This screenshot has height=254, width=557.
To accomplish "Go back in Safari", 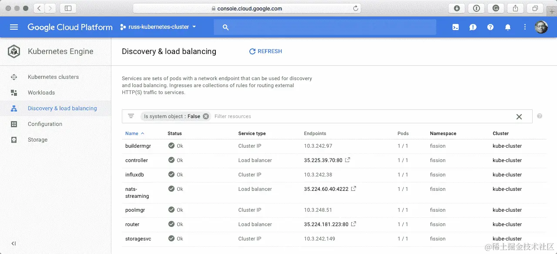I will click(x=39, y=8).
